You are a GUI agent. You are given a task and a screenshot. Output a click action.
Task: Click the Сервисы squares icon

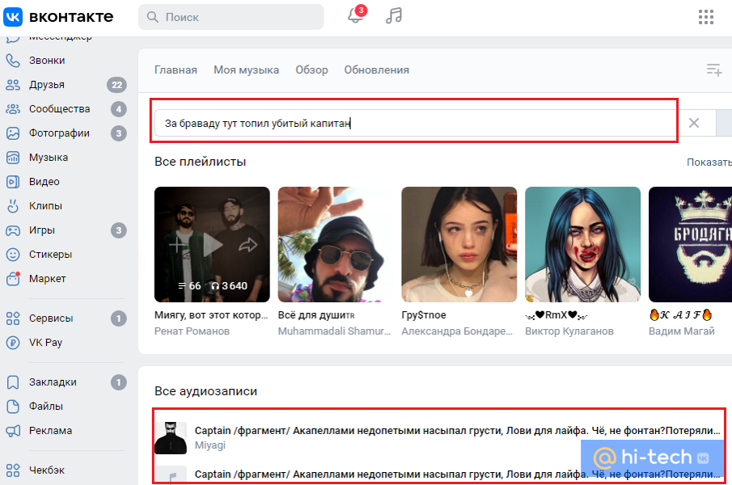click(13, 318)
